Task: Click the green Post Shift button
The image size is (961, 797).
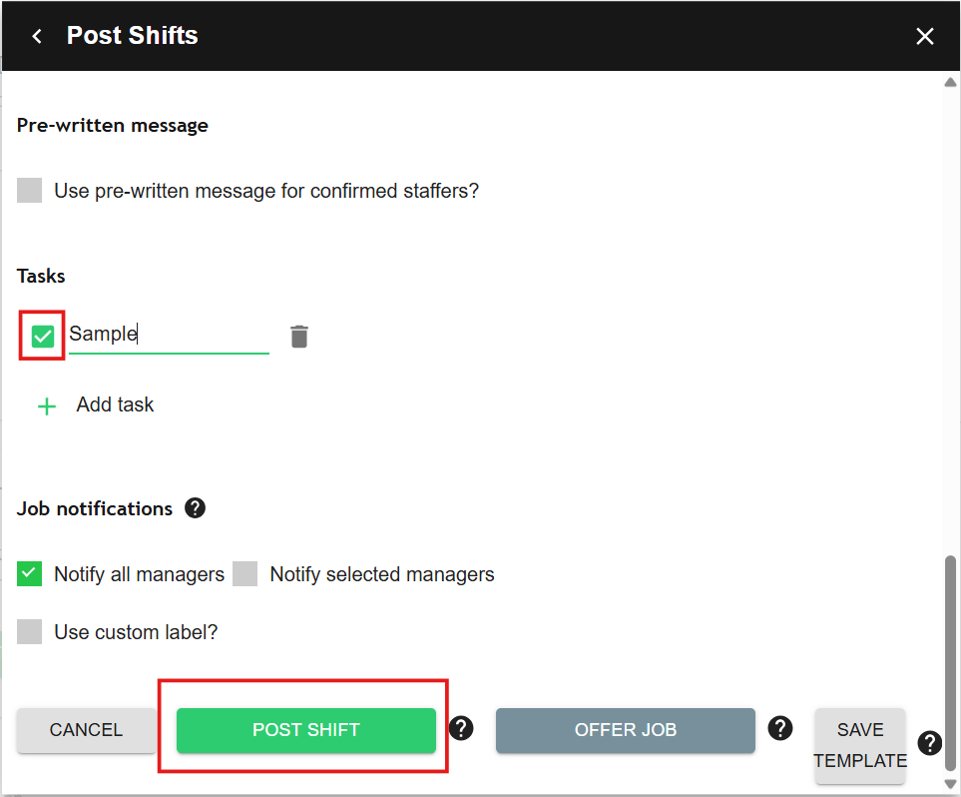Action: pos(306,730)
